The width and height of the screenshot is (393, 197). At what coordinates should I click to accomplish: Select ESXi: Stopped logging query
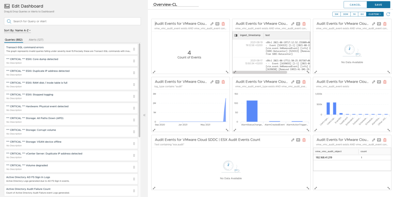coord(71,96)
